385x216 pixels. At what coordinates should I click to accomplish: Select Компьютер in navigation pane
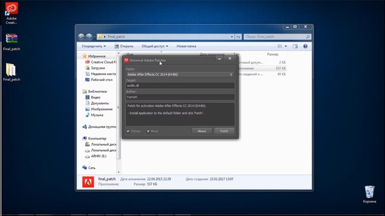[x=94, y=139]
